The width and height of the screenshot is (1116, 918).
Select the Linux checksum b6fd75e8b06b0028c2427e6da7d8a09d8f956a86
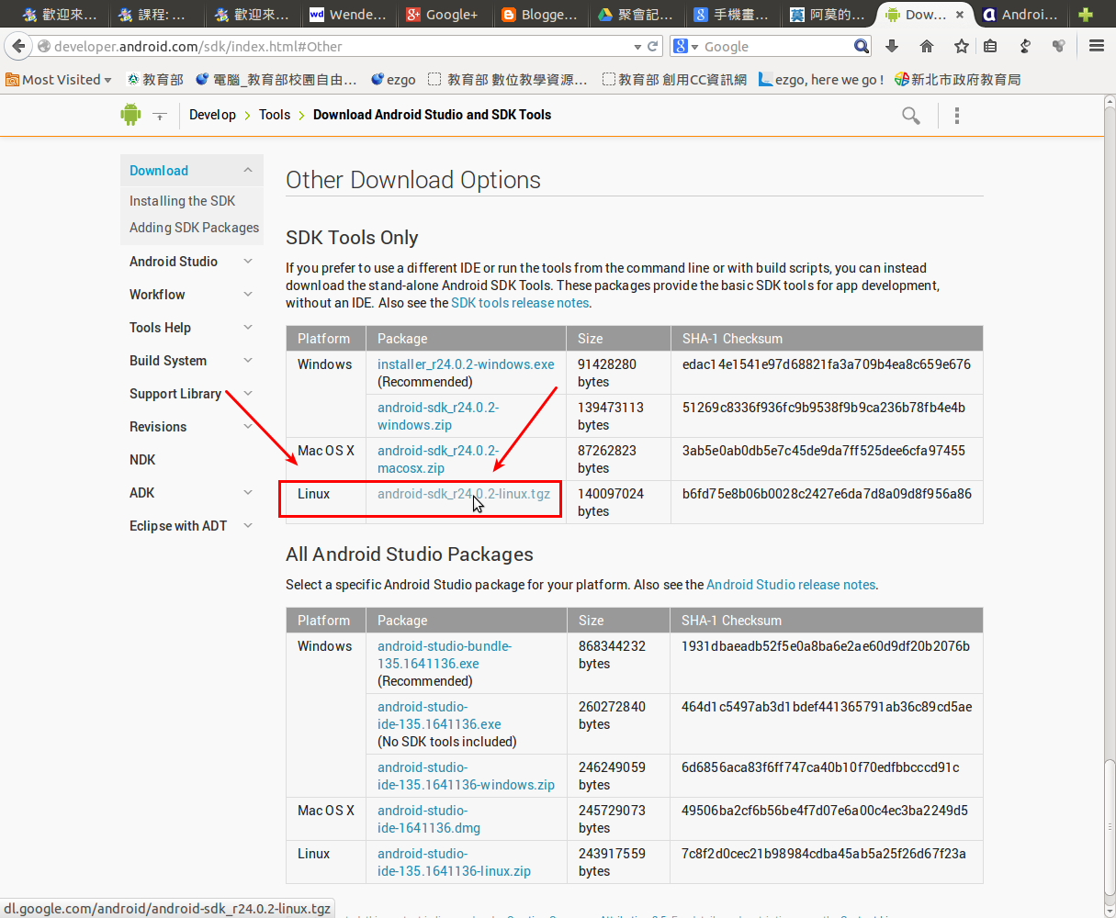pos(827,494)
